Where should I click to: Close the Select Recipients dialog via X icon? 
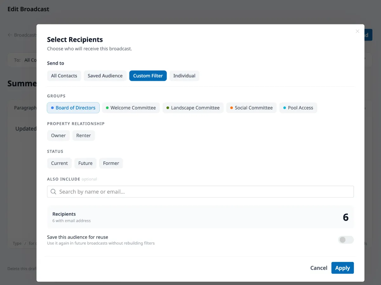(x=357, y=31)
